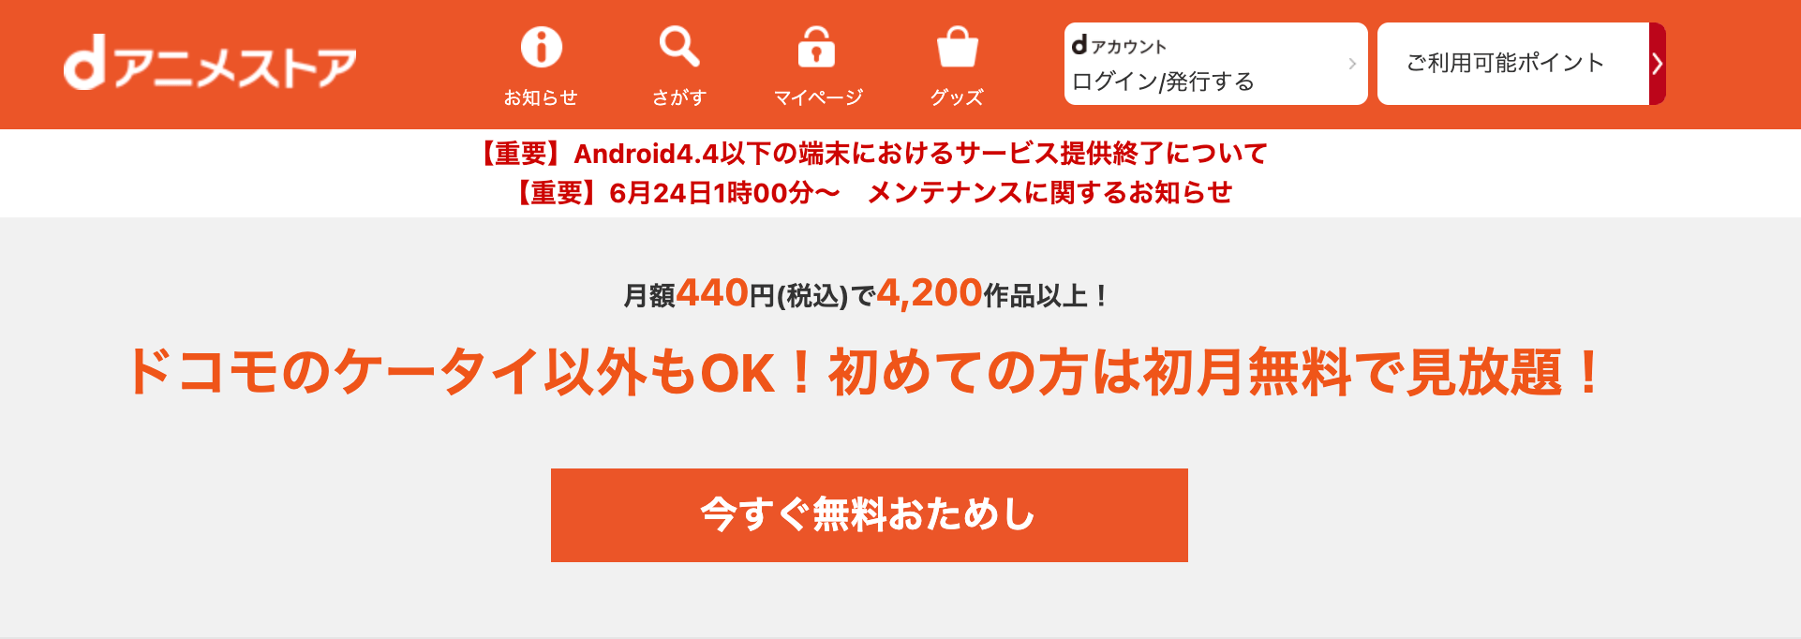Select the さがす menu label
The height and width of the screenshot is (639, 1801).
tap(679, 97)
